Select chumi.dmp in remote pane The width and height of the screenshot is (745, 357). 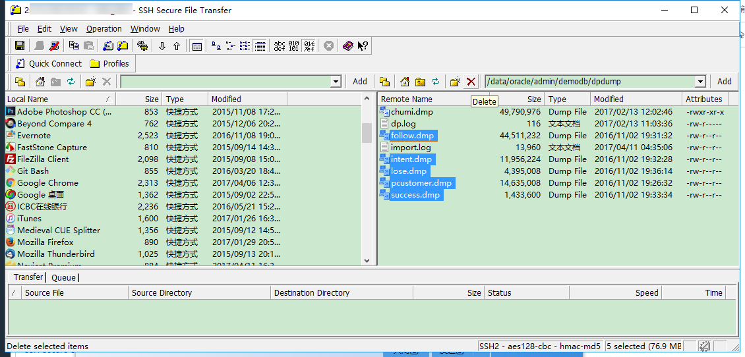(x=411, y=112)
